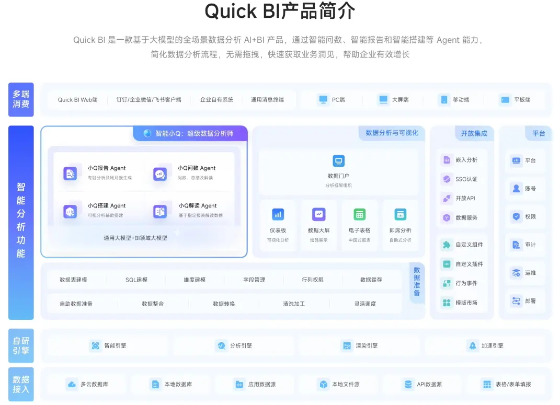Open the 小Q报告 Agent icon
Viewport: 560px width, 405px height.
70,174
